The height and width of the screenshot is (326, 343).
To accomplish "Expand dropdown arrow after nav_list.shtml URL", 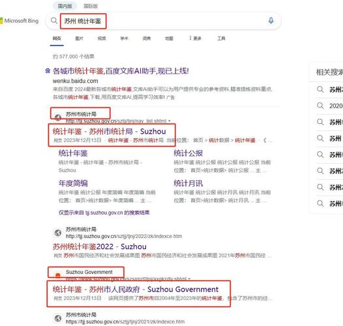I will coord(169,121).
